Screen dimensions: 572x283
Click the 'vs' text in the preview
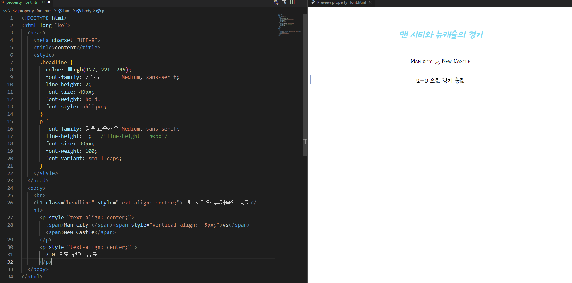[x=437, y=63]
